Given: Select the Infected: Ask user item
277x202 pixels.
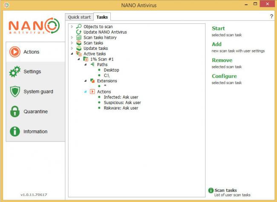Looking at the screenshot, I should click(121, 97).
